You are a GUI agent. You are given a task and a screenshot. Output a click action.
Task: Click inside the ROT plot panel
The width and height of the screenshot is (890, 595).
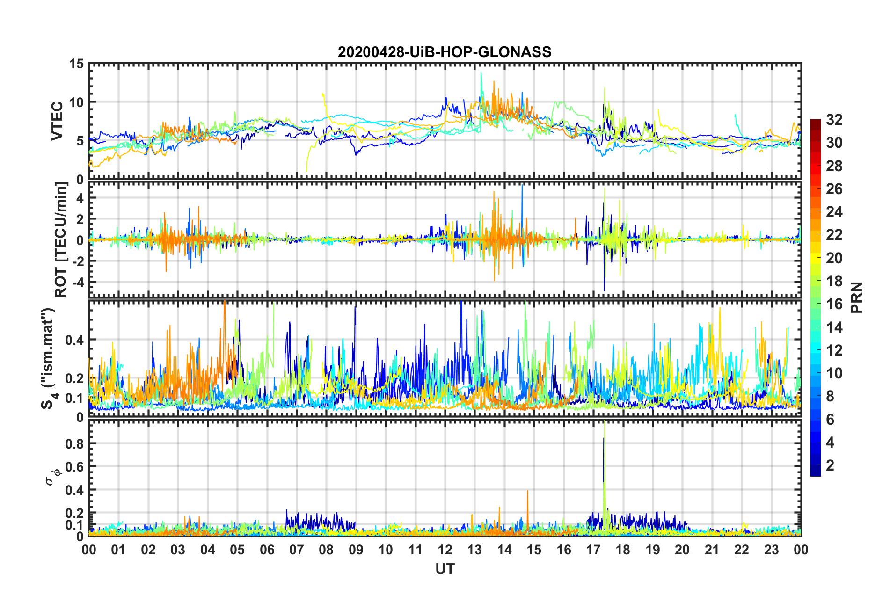[x=445, y=240]
